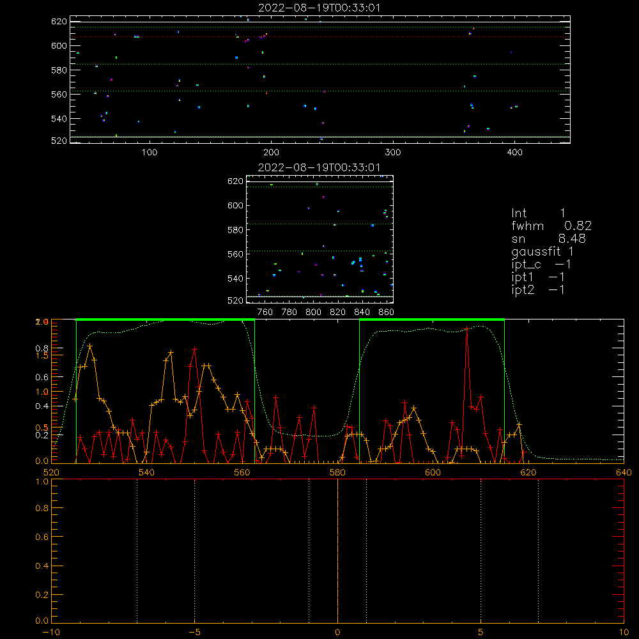Click the "ipt1 -1" text
This screenshot has height=639, width=639.
click(538, 277)
